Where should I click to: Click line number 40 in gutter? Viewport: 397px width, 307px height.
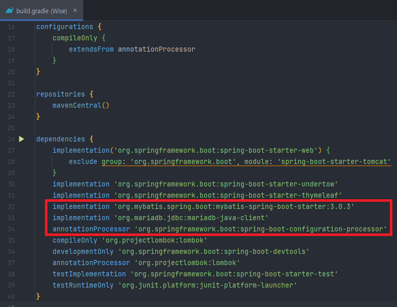(x=11, y=296)
